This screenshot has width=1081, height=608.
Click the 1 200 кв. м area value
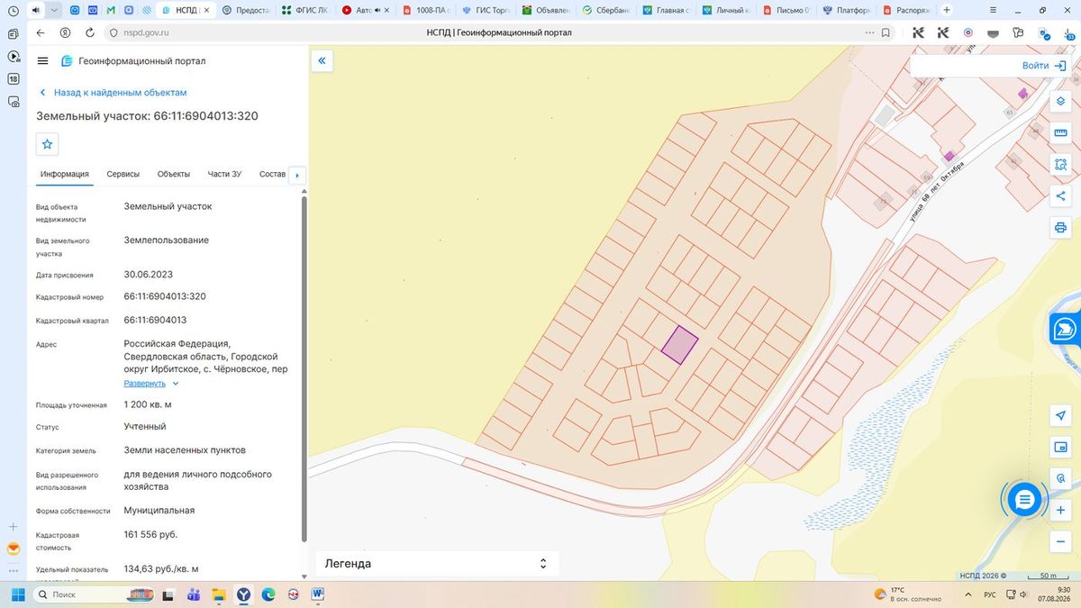tap(147, 404)
